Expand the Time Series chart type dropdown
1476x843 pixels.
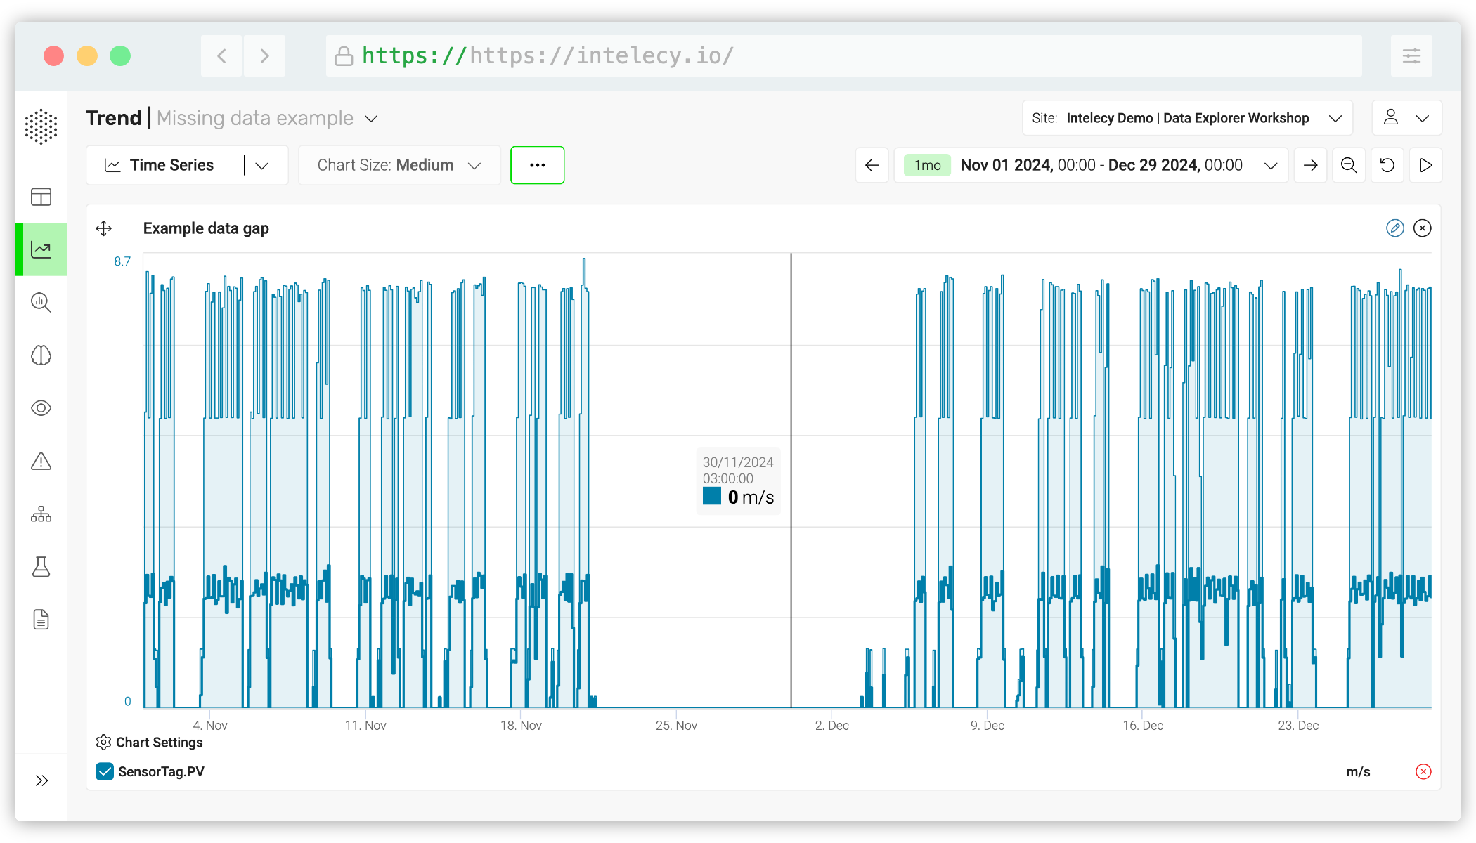[262, 166]
